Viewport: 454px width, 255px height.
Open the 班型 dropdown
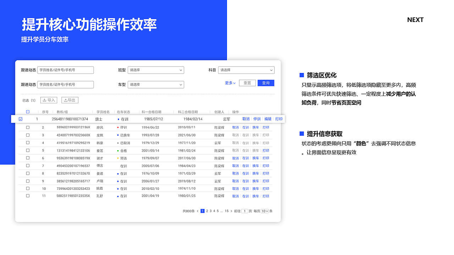pyautogui.click(x=156, y=70)
